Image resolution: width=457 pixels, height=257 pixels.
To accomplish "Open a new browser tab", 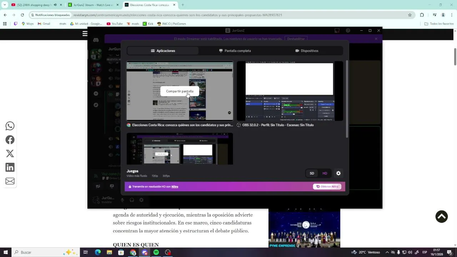I will [x=183, y=5].
